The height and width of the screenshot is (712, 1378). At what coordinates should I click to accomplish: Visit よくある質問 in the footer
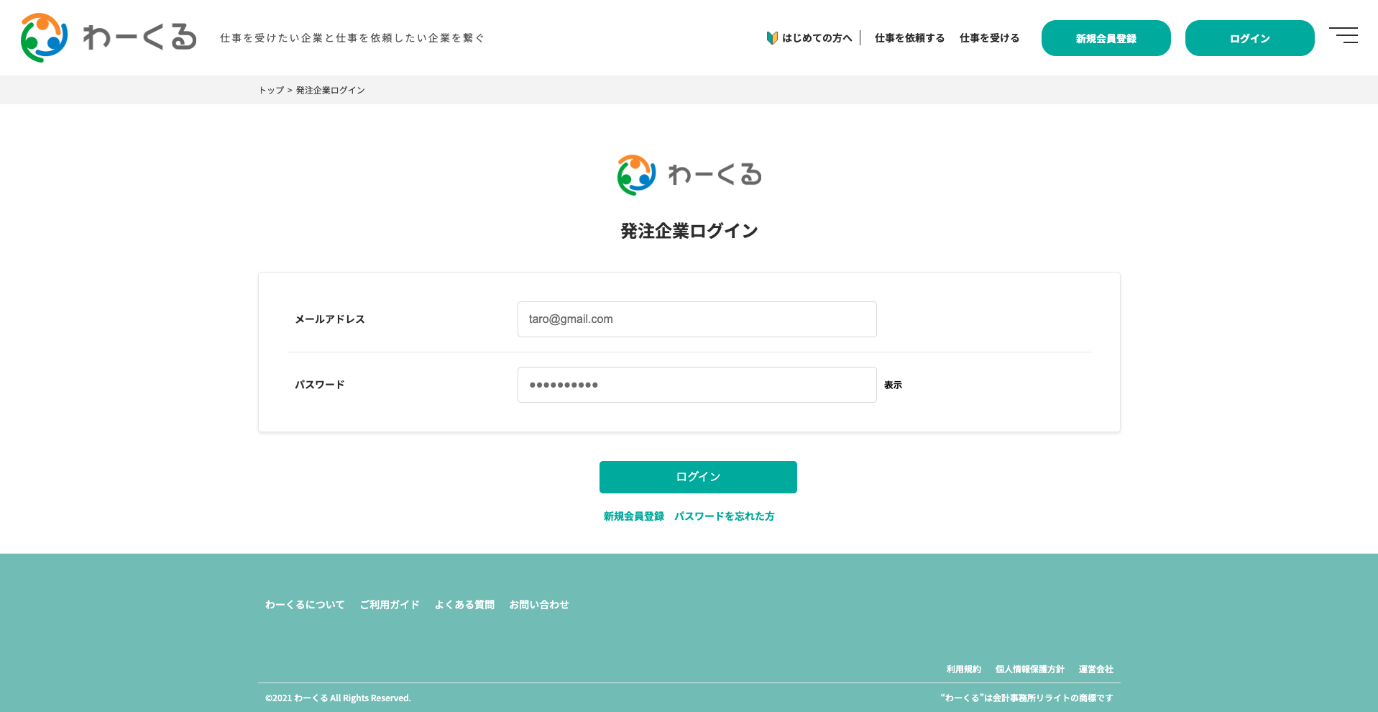pyautogui.click(x=464, y=605)
